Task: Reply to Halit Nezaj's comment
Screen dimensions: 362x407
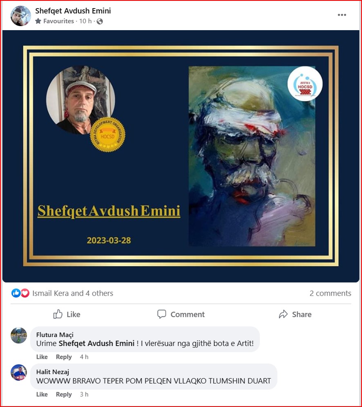Action: click(x=64, y=394)
